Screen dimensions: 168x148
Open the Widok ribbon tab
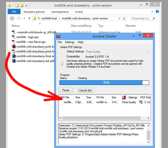79,12
